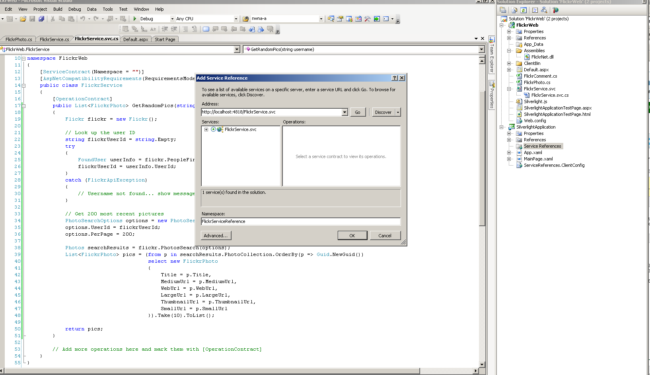Viewport: 650px width, 375px height.
Task: Open the ASP.NET Configuration globe-hammer icon
Action: [556, 10]
